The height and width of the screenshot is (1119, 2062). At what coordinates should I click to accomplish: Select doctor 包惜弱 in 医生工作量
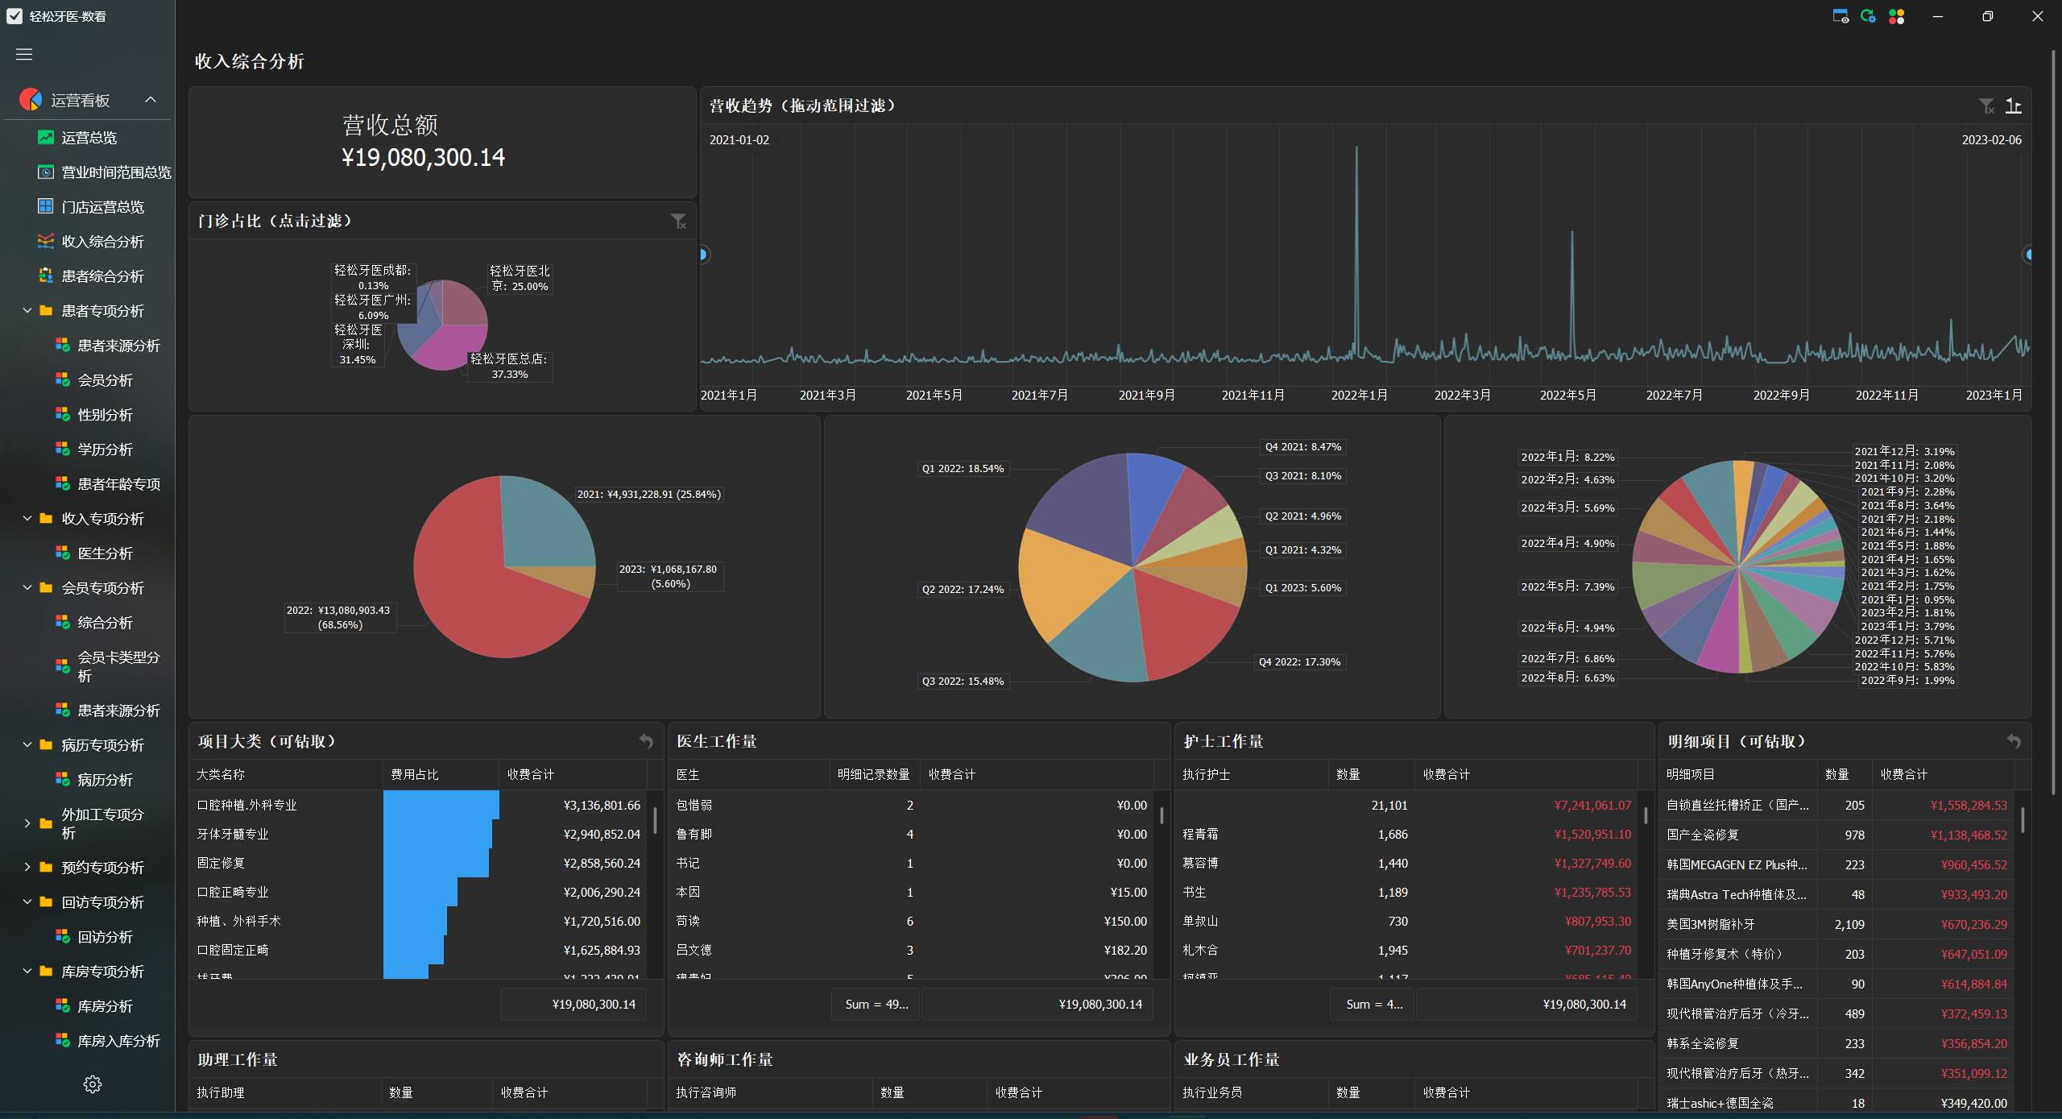click(911, 805)
